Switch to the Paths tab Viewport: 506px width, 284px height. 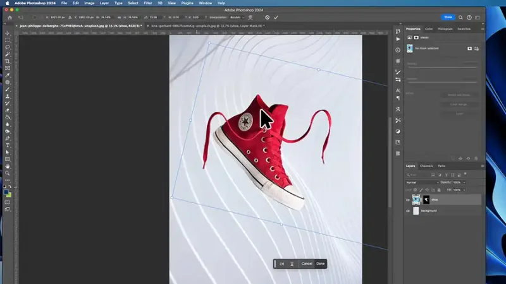(441, 166)
